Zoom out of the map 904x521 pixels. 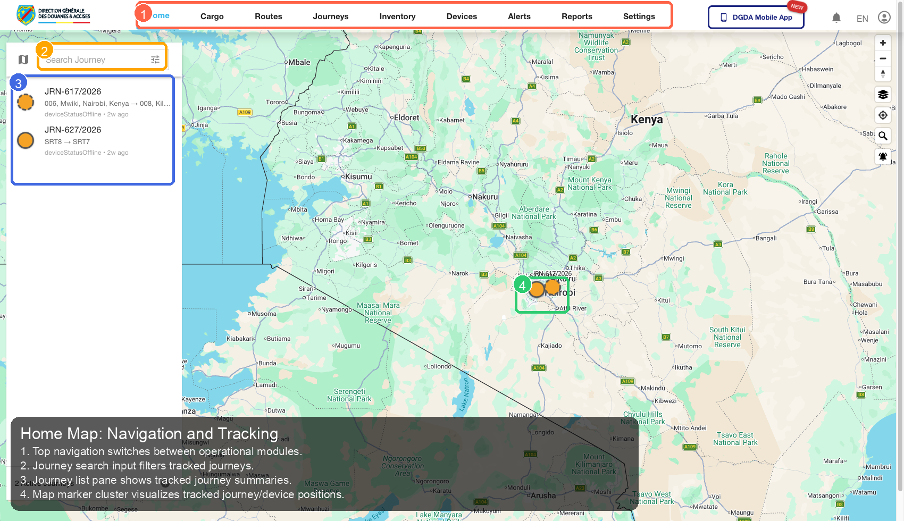click(x=883, y=58)
